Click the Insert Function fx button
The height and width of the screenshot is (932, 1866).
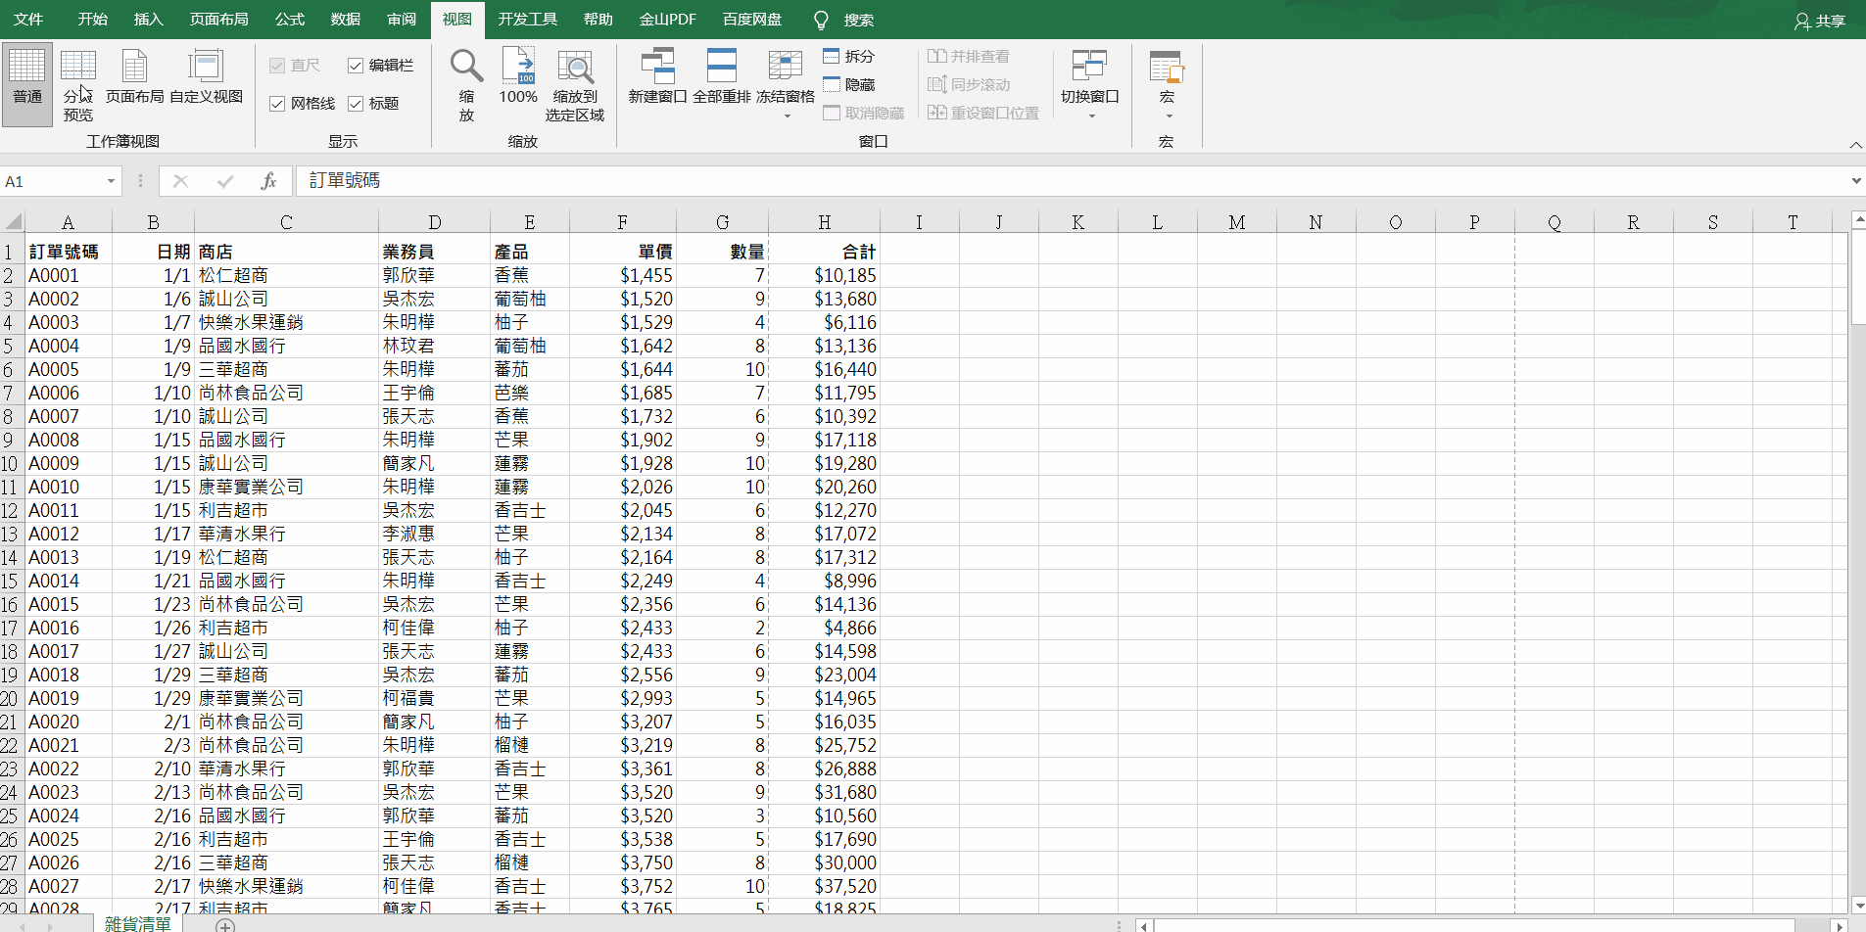269,181
